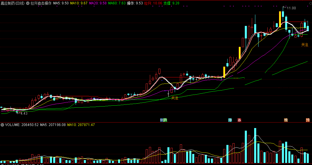Click the 4.43 low price label
This screenshot has width=312, height=165.
[x=24, y=113]
